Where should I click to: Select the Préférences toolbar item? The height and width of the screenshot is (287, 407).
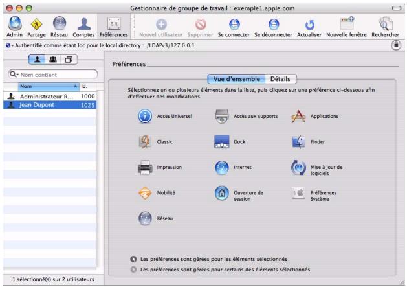[x=114, y=27]
